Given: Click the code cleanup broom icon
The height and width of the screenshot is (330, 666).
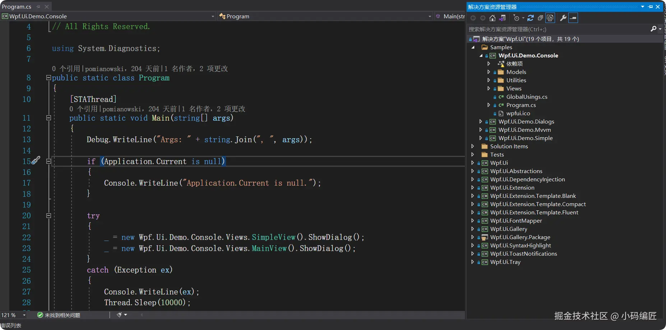Looking at the screenshot, I should click(119, 315).
